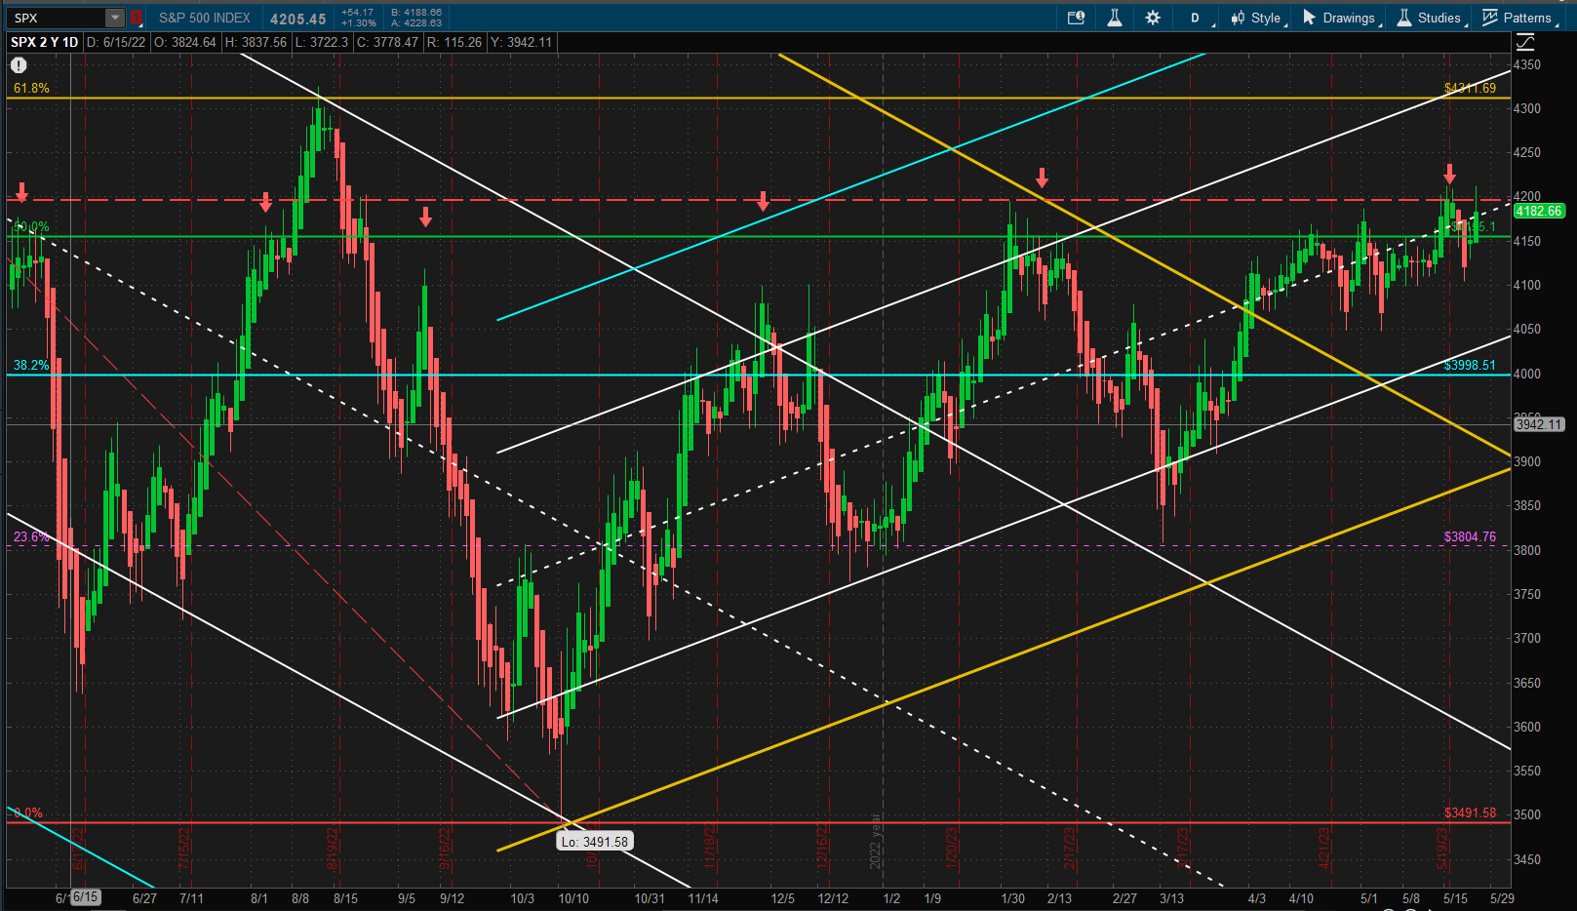Screen dimensions: 1577x911
Task: Open the Drawings tools menu
Action: [x=1342, y=18]
